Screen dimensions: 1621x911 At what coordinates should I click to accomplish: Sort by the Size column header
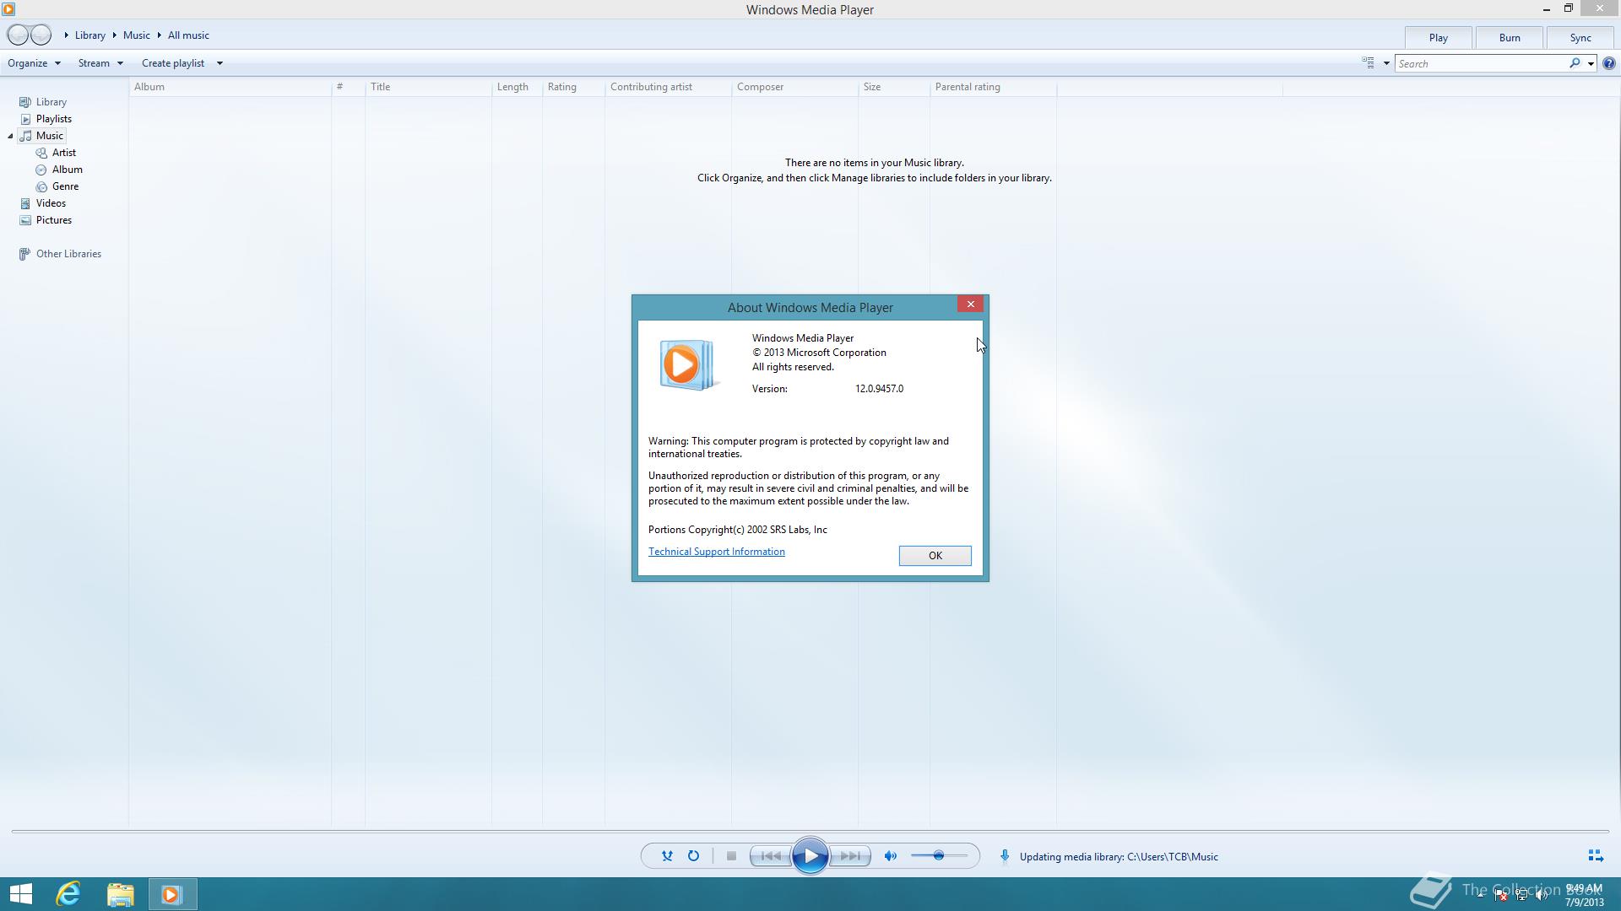click(894, 87)
